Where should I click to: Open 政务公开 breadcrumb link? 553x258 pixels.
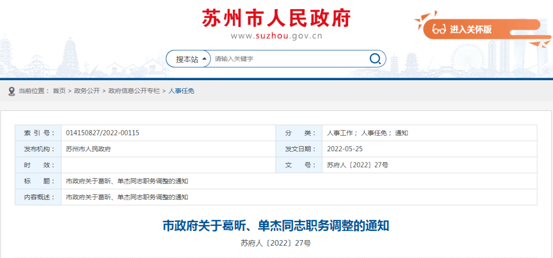[87, 91]
